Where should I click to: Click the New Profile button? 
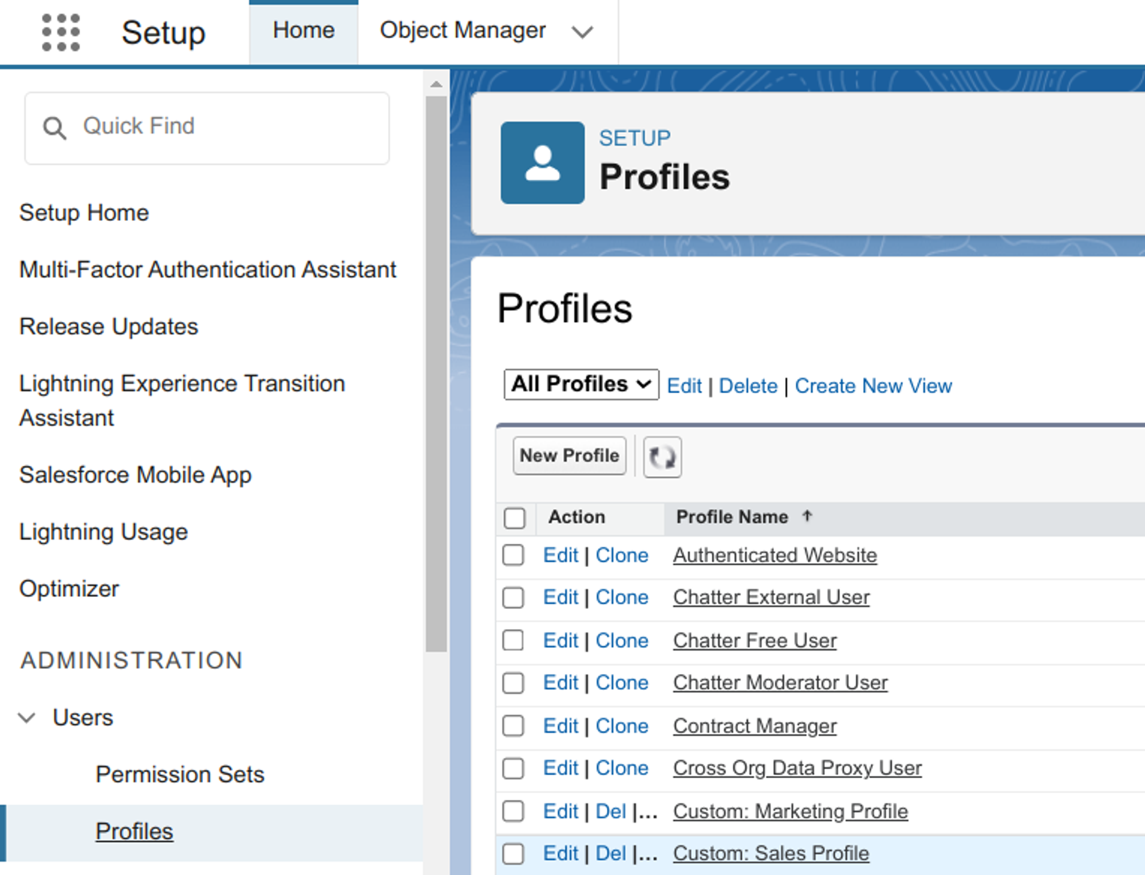pyautogui.click(x=569, y=456)
